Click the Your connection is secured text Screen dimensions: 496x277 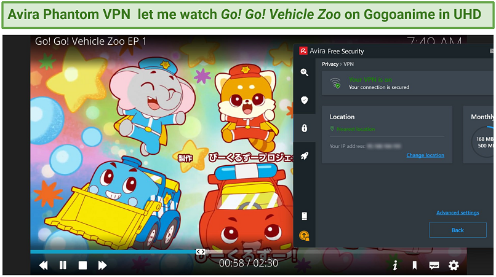379,87
